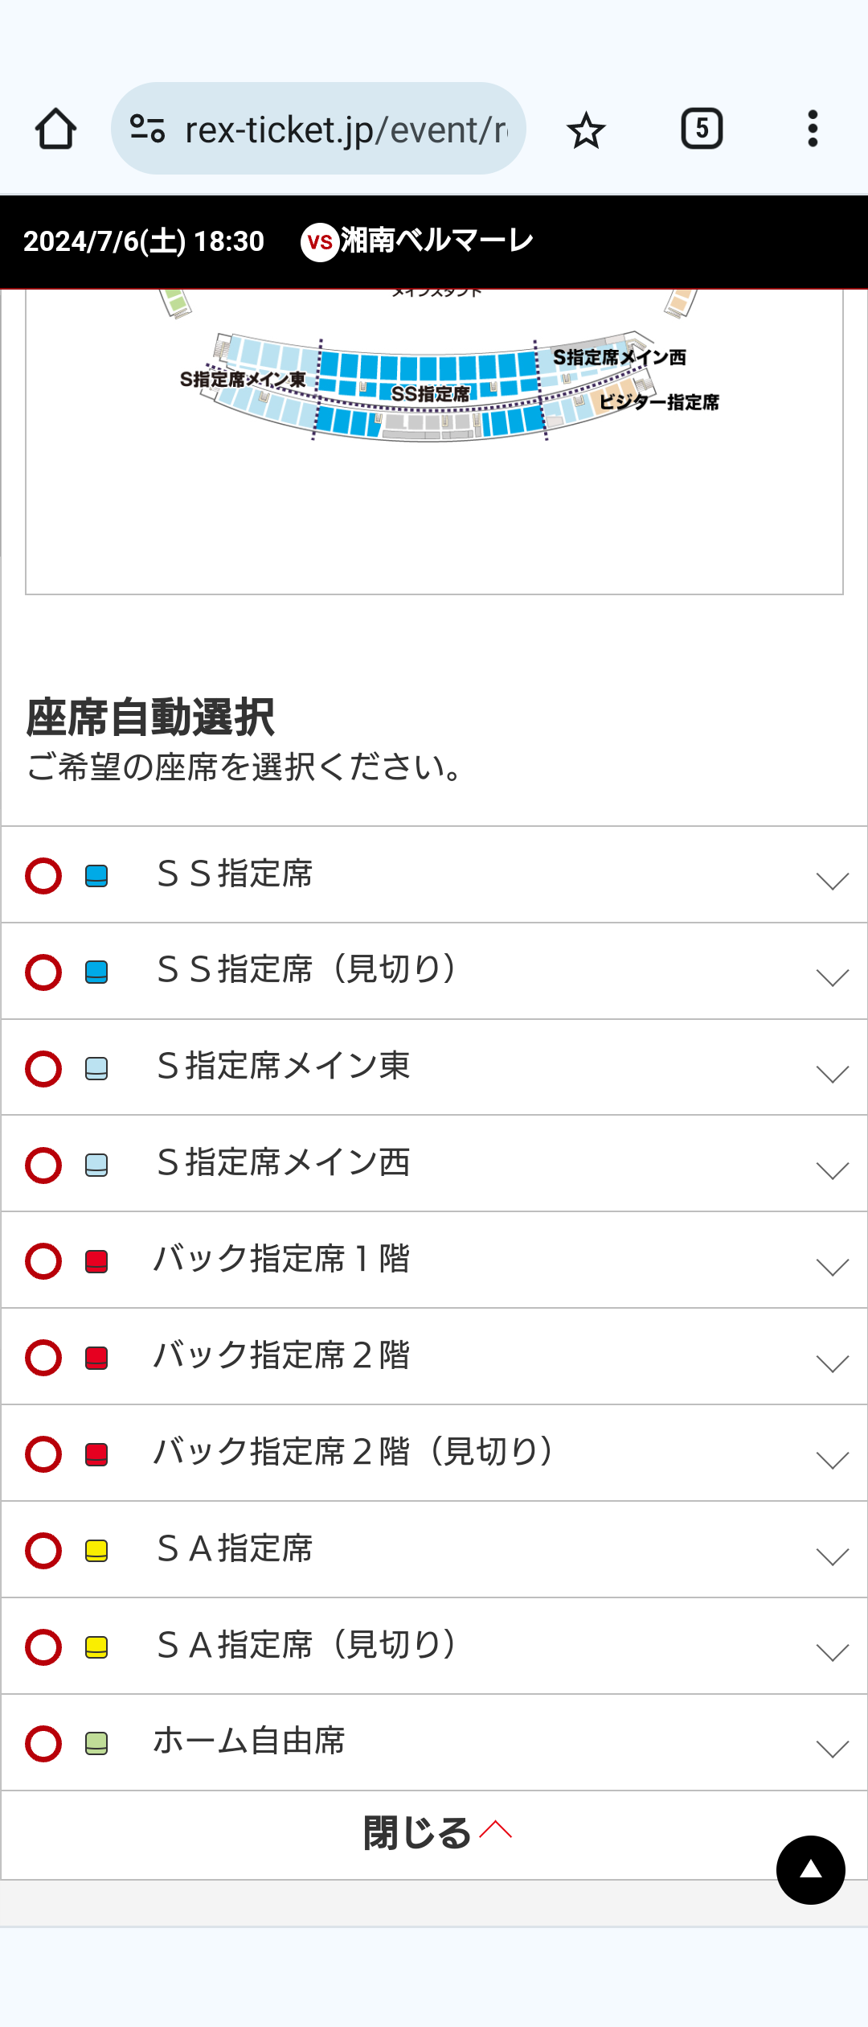Tap the blue seat icon for SS指定席
This screenshot has width=868, height=2027.
click(x=96, y=875)
